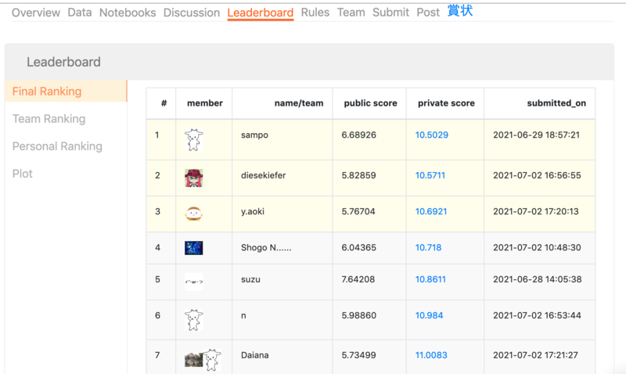The image size is (626, 374).
Task: Open the Rules tab
Action: tap(315, 13)
